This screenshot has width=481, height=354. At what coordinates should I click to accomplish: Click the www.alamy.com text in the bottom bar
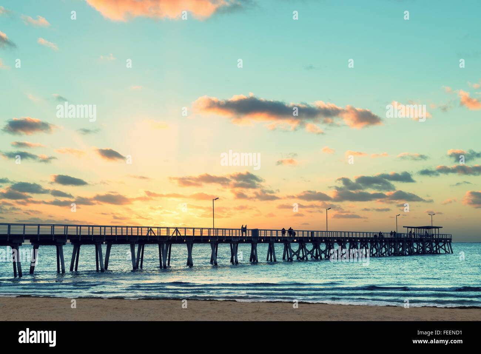(x=437, y=341)
